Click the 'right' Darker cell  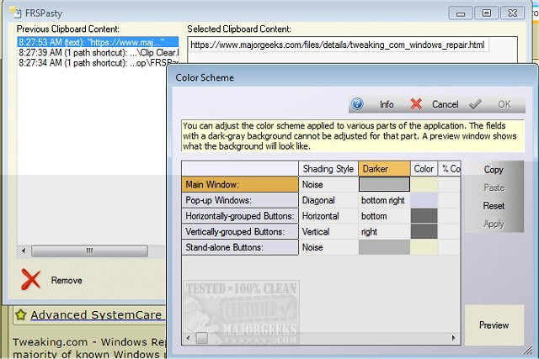coord(384,232)
